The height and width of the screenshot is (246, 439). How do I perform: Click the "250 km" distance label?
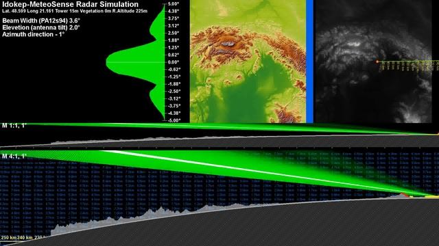pyautogui.click(x=9, y=238)
